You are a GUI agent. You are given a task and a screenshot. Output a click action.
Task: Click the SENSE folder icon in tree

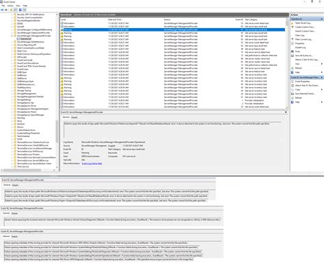[15, 23]
